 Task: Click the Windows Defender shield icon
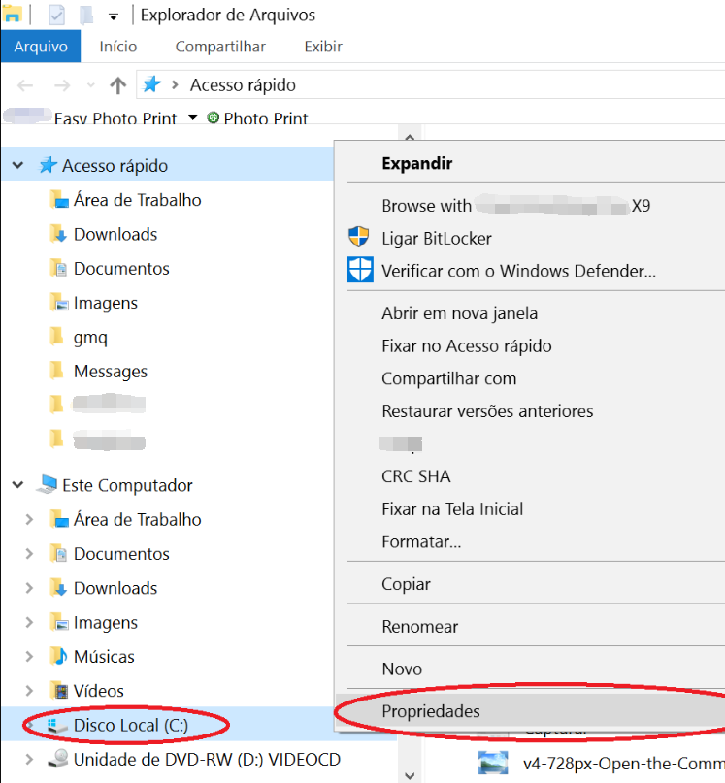point(360,270)
